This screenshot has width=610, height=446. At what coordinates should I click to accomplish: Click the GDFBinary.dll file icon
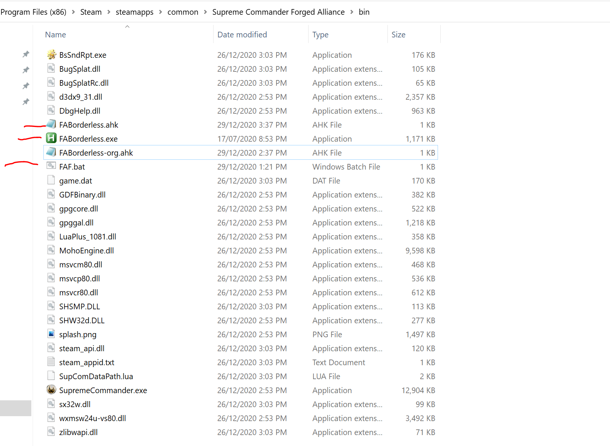(x=51, y=194)
